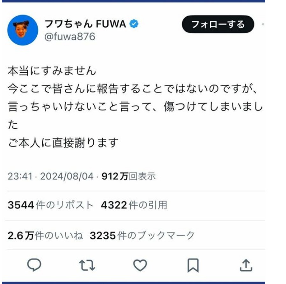This screenshot has height=284, width=286.
Task: Tap the reply speech bubble icon
Action: coord(34,265)
